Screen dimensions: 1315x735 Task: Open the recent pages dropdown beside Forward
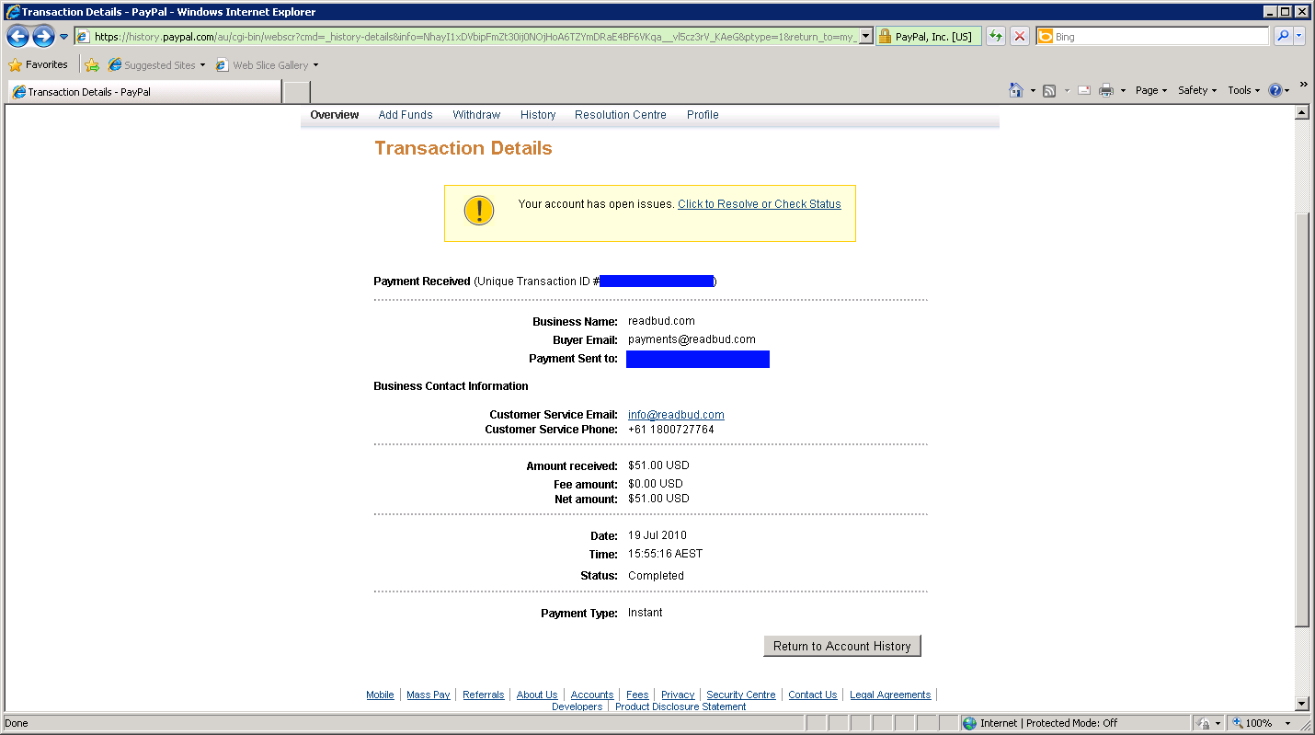pos(63,37)
